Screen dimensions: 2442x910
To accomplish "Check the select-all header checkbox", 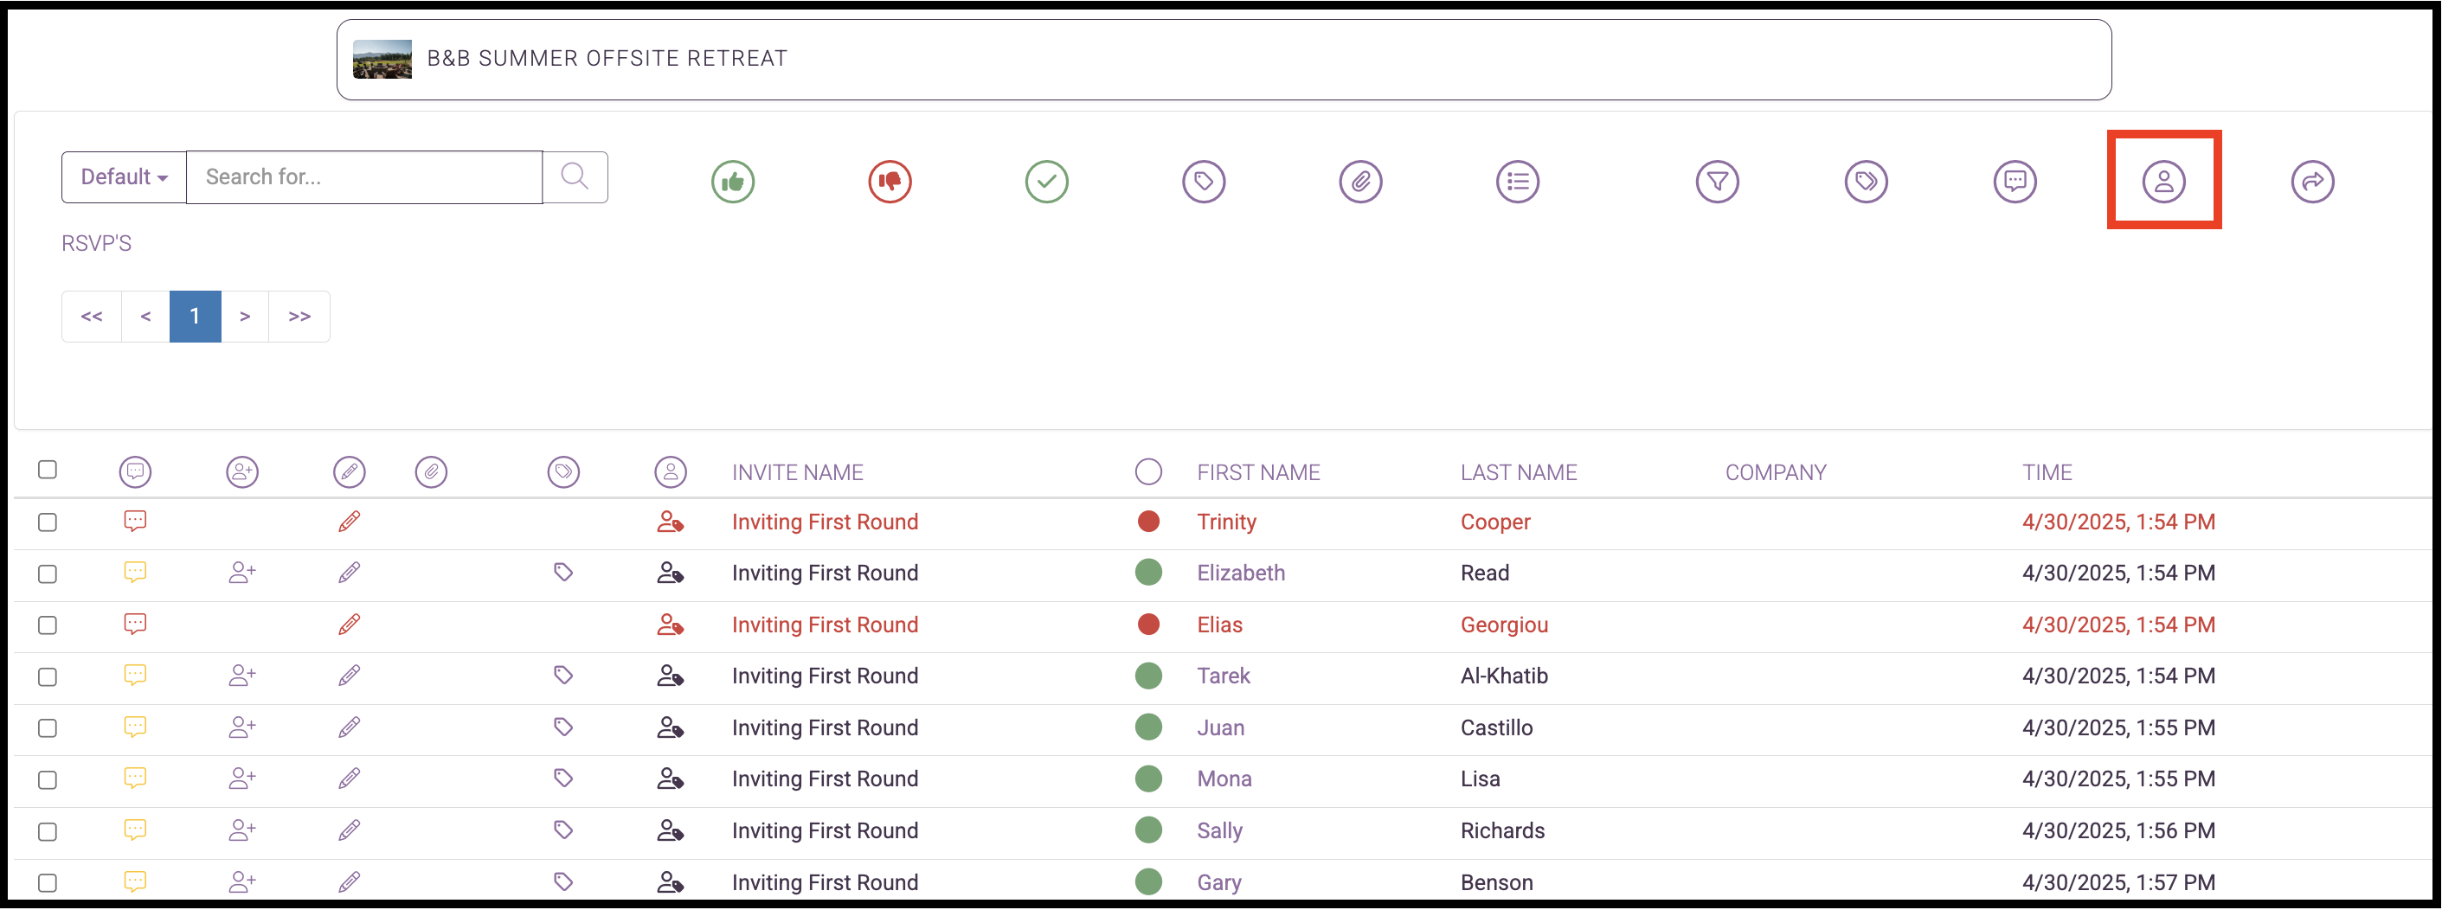I will pos(48,469).
